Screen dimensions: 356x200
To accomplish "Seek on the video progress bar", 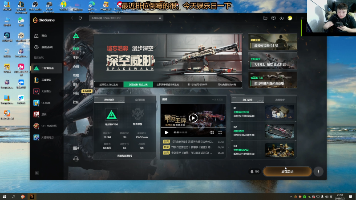I will coord(193,128).
